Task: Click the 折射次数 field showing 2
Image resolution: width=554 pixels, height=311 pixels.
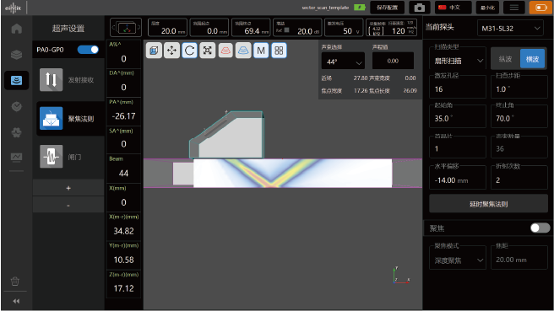Action: [x=519, y=180]
